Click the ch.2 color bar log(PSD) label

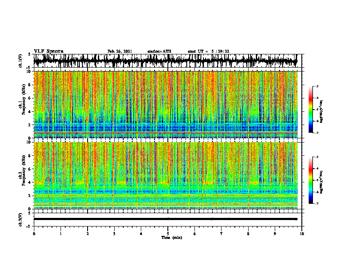[322, 182]
